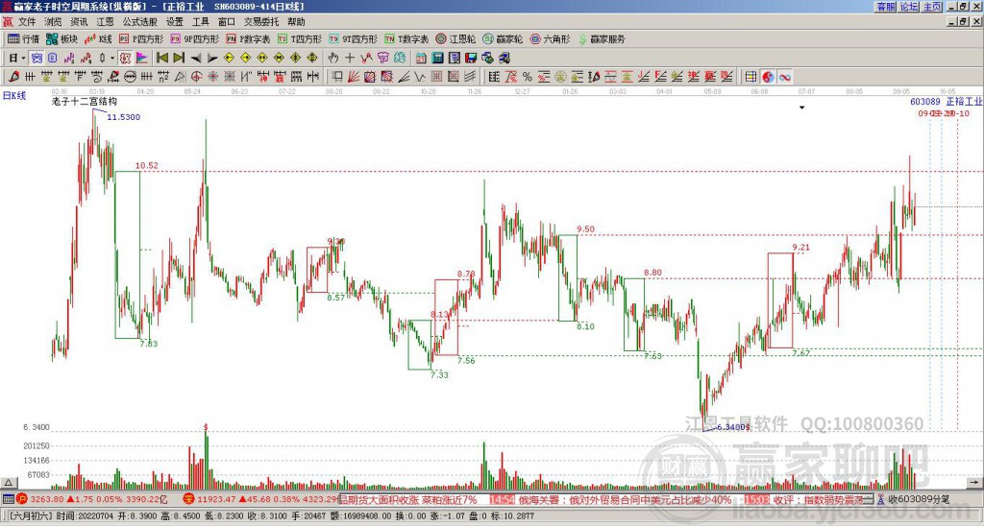Select the hand pan tool
The image size is (984, 526).
[x=333, y=58]
